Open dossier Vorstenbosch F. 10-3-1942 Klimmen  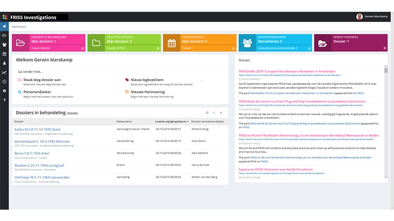tap(42, 141)
